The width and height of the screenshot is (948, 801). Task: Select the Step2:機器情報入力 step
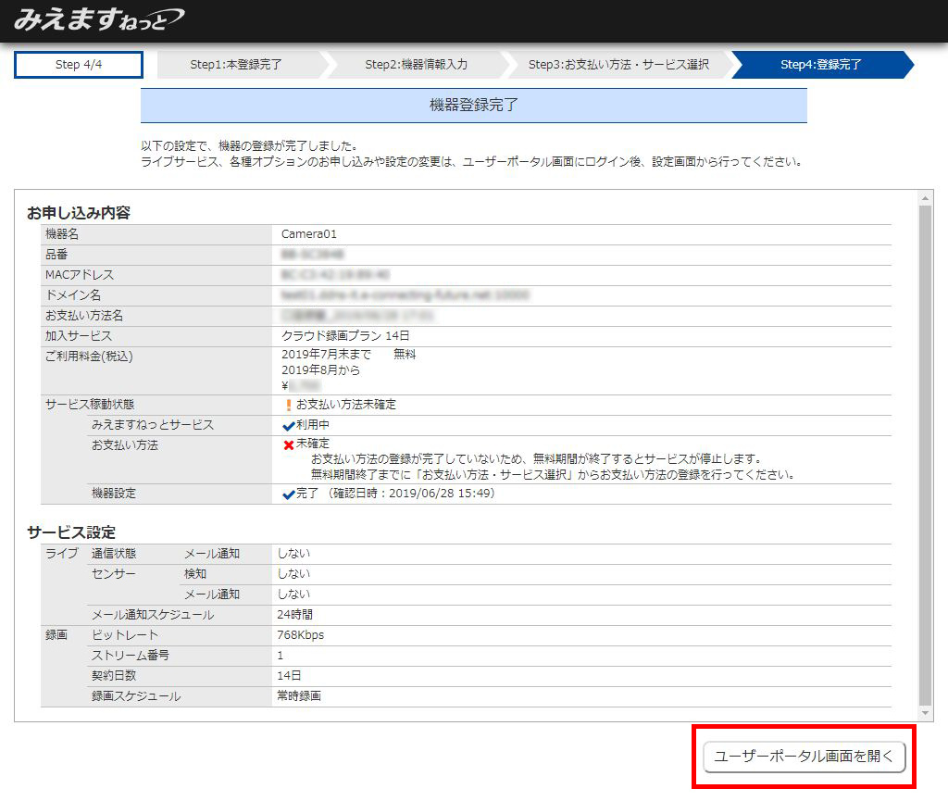416,65
